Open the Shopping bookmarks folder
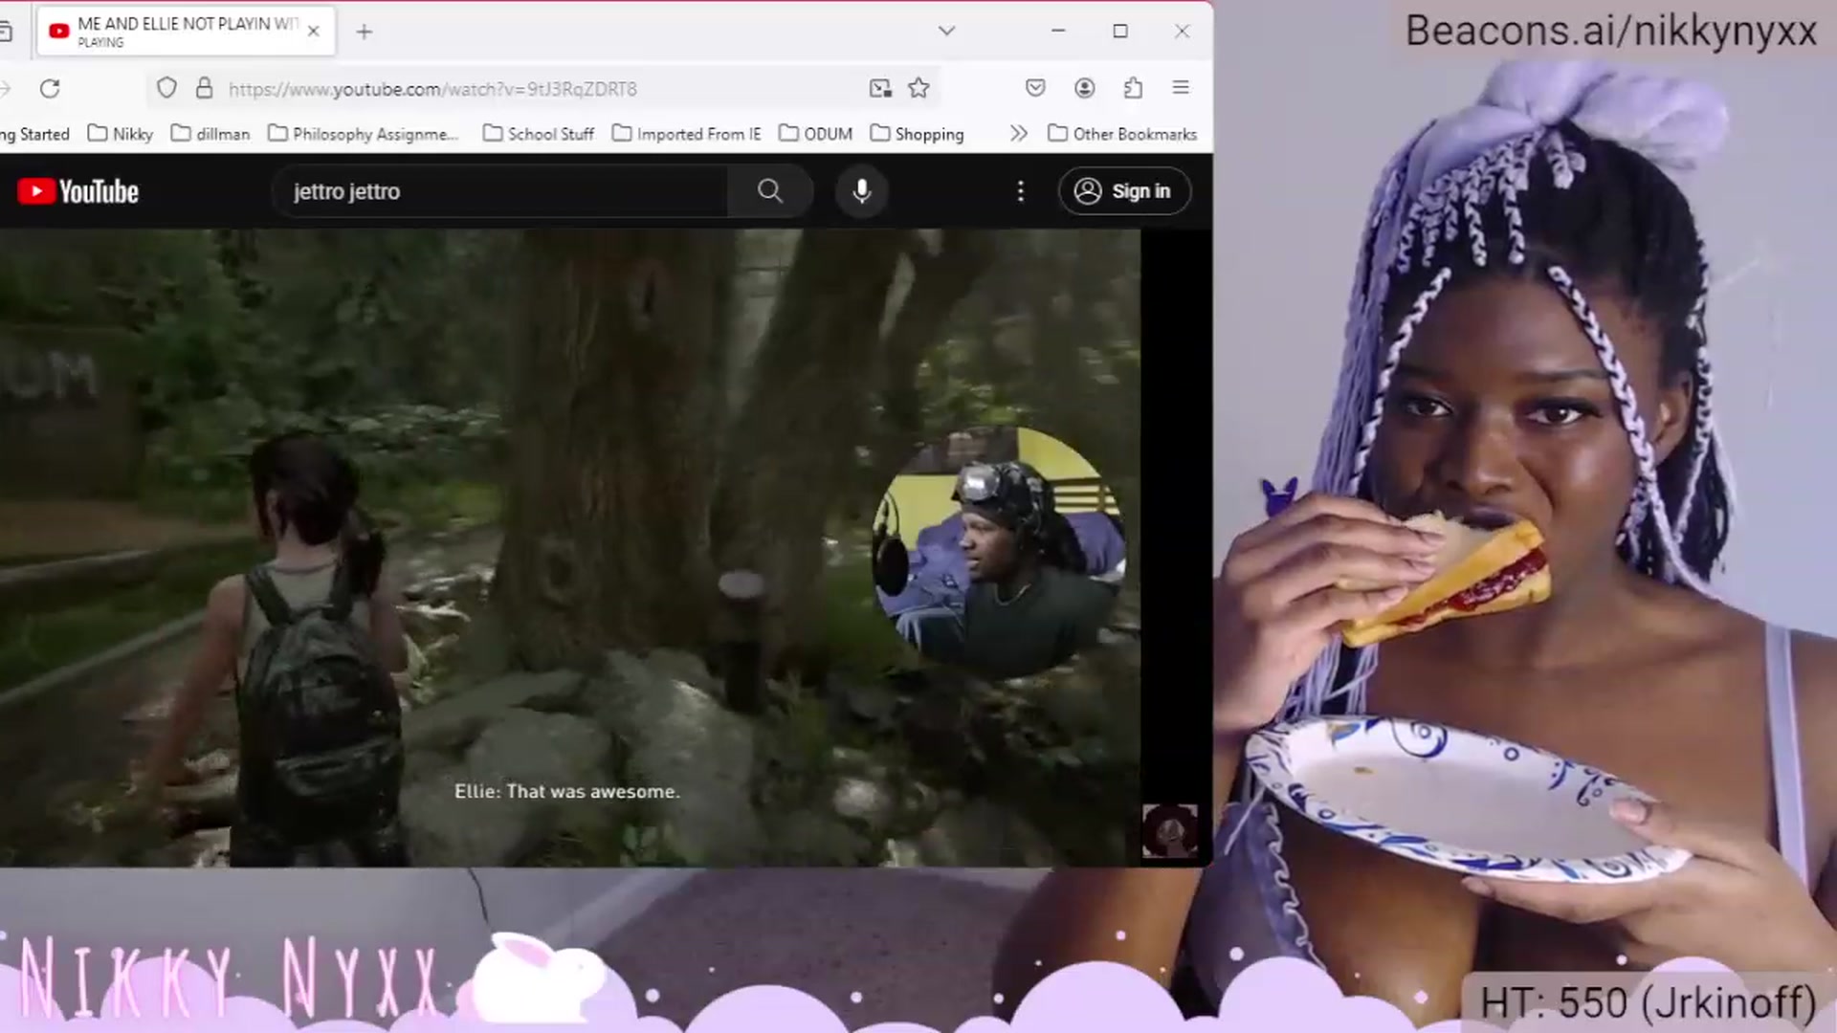The height and width of the screenshot is (1033, 1837). tap(918, 134)
